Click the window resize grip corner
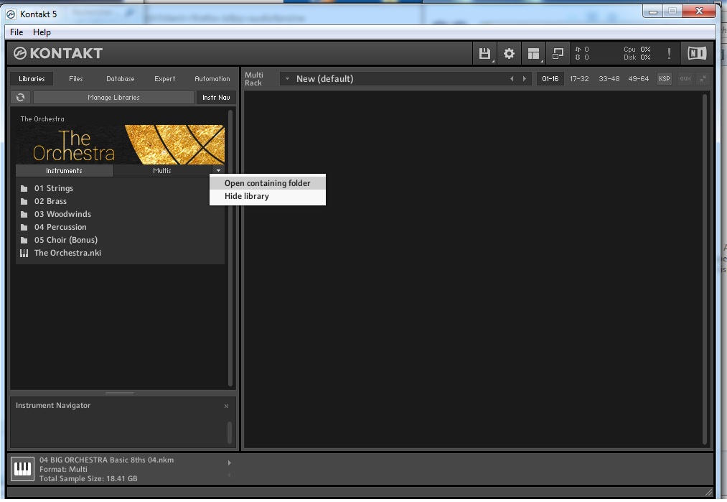Viewport: 727px width, 502px height. point(708,492)
